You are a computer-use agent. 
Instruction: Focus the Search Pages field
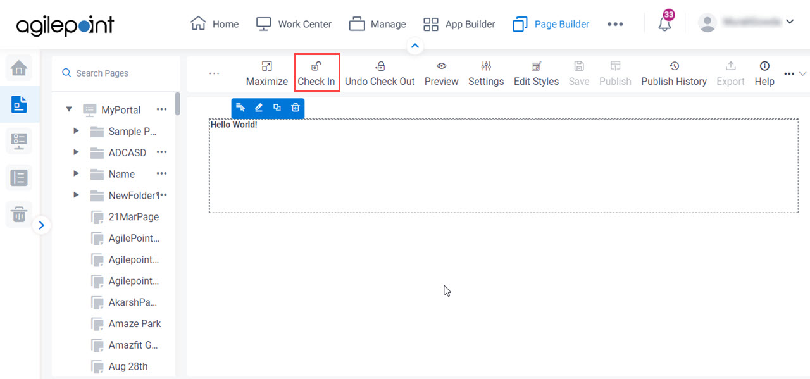pyautogui.click(x=116, y=73)
